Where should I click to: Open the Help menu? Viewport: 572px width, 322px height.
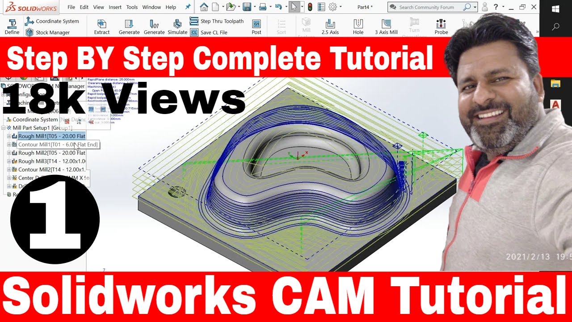point(171,7)
